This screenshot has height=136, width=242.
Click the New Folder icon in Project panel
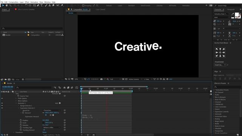click(x=6, y=79)
